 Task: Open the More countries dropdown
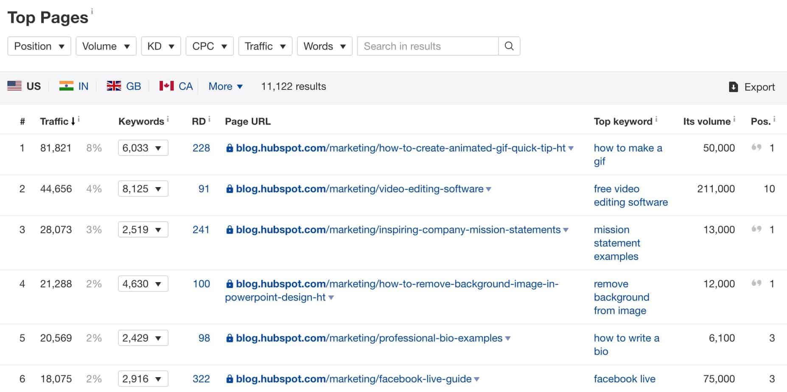(x=225, y=86)
